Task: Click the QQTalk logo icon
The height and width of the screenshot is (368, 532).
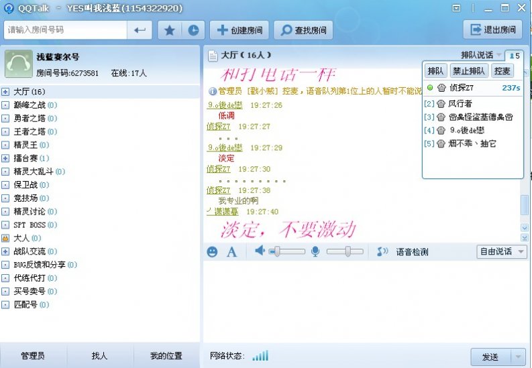Action: click(9, 8)
